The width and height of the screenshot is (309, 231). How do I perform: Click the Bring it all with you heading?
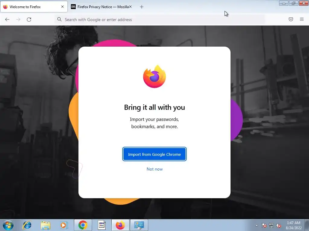(x=154, y=107)
